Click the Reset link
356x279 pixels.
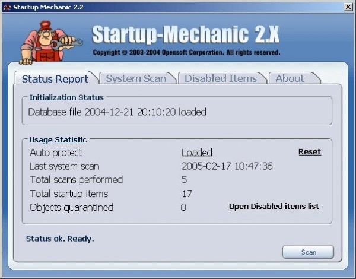pyautogui.click(x=310, y=152)
